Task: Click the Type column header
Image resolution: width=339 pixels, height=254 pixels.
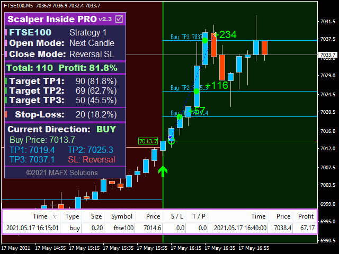Action: pos(72,216)
